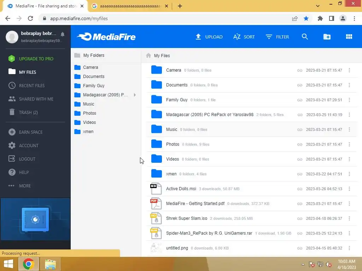Screen dimensions: 362x271
Task: Click Logout
Action: coord(22,159)
